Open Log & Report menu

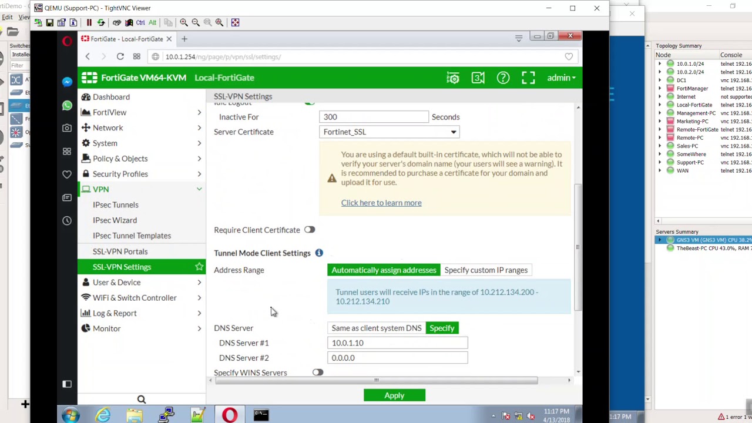(142, 313)
